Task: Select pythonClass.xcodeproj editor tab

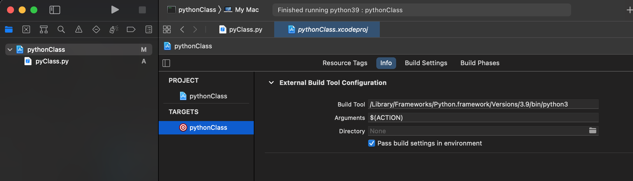Action: pyautogui.click(x=327, y=29)
